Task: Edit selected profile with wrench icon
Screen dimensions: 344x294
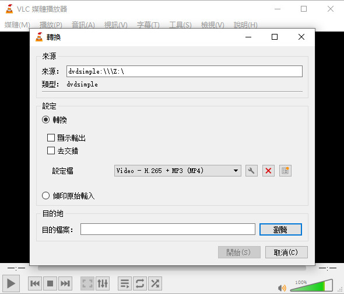Action: click(251, 171)
